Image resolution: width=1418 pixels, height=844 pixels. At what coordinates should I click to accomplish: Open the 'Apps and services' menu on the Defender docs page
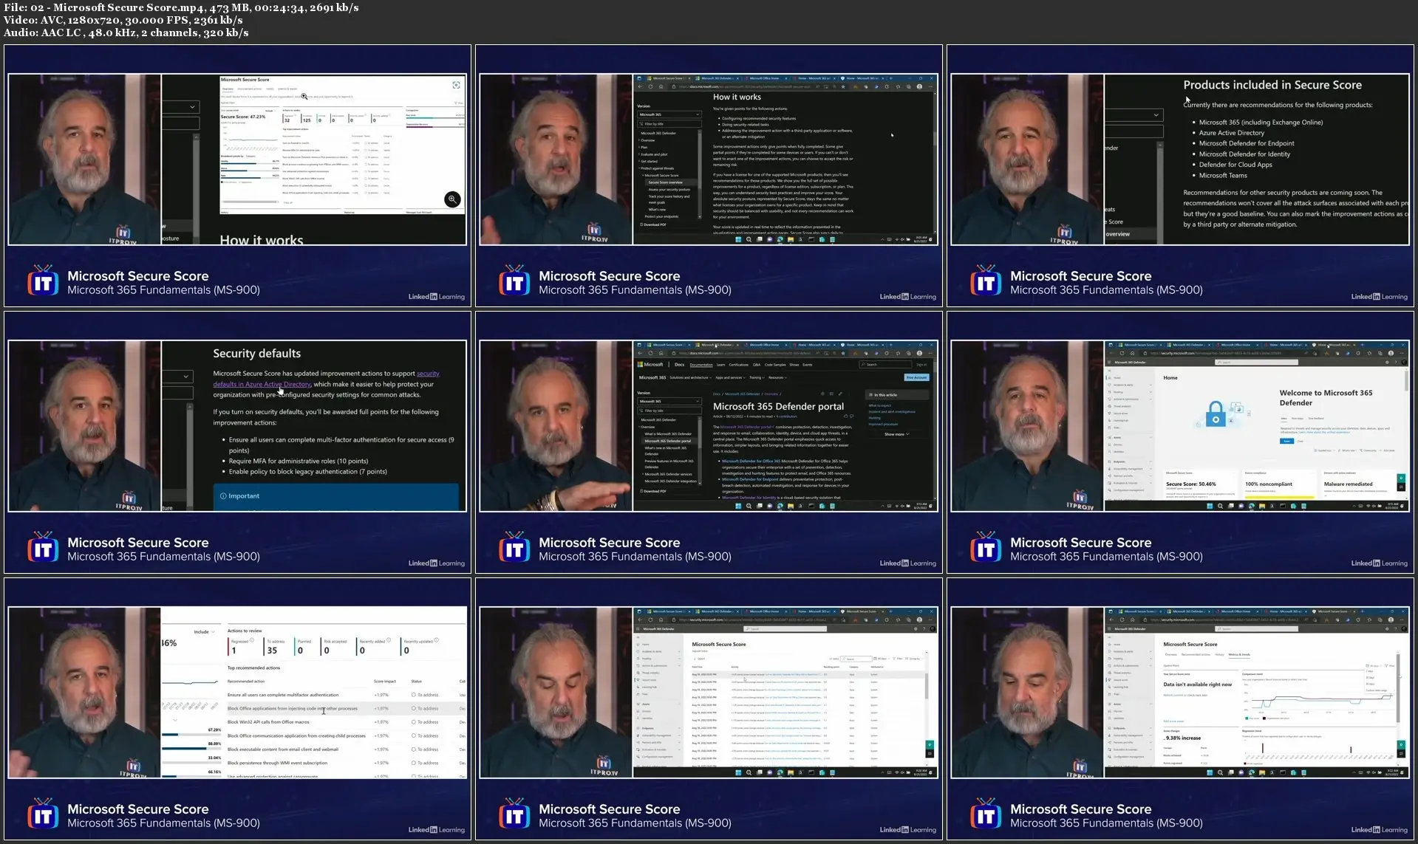(x=729, y=377)
